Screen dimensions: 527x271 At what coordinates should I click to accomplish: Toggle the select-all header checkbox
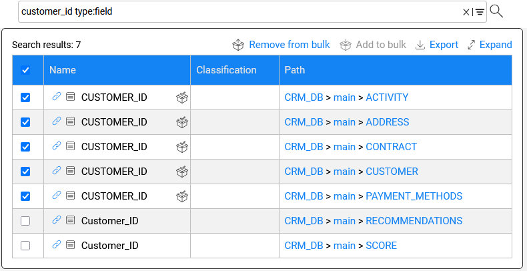(x=25, y=70)
